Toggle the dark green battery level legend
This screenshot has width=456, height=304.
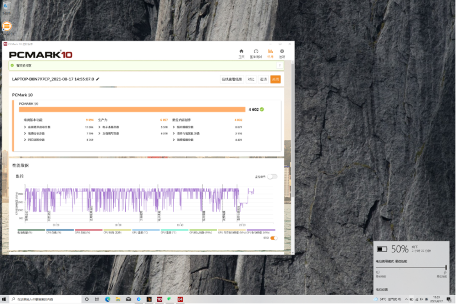[x=31, y=231]
